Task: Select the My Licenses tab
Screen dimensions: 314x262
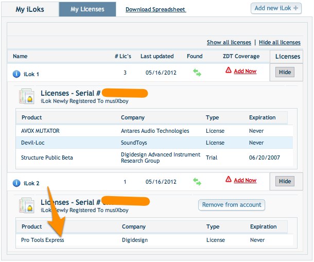Action: (x=88, y=9)
